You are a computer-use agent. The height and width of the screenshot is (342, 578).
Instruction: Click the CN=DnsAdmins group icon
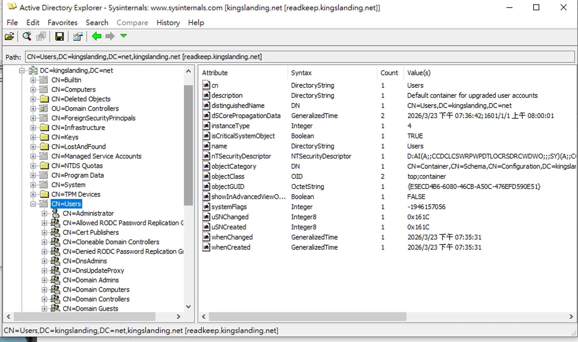click(55, 261)
